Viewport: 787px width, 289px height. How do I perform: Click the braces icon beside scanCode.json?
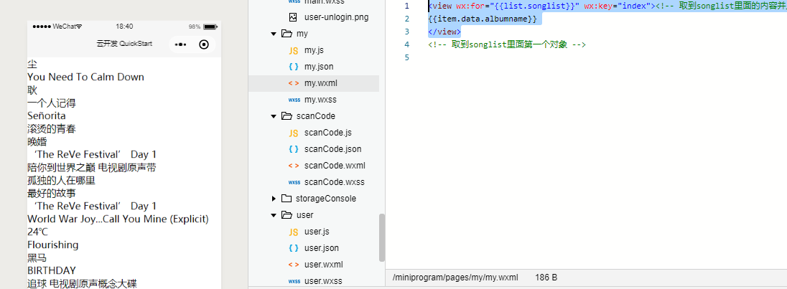pos(293,148)
